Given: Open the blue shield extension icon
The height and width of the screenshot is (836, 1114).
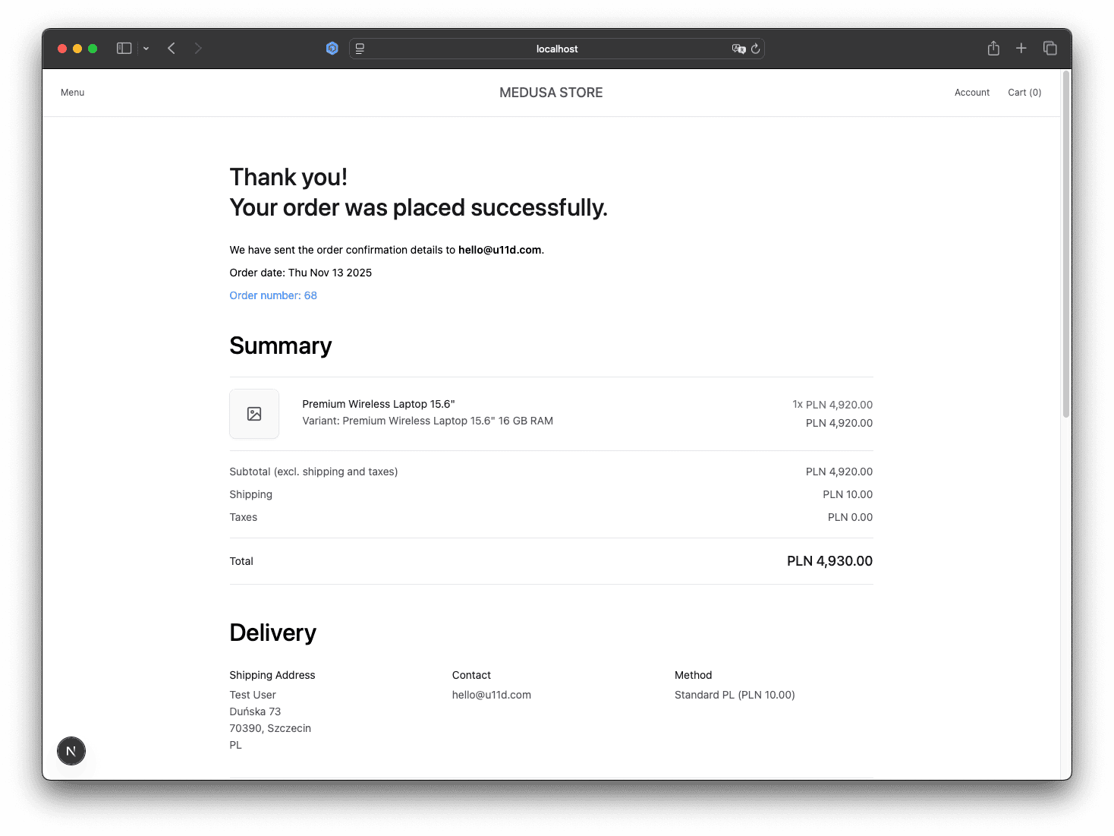Looking at the screenshot, I should pyautogui.click(x=332, y=49).
